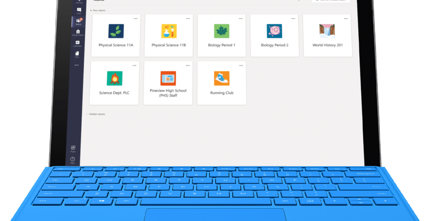Open the Physical Science 11B team name
442x221 pixels.
[x=169, y=45]
